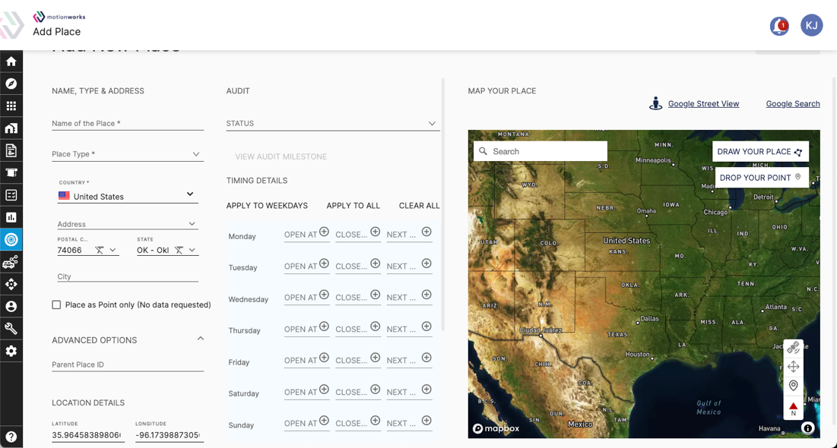Clear the State field value
This screenshot has width=837, height=448.
coord(179,250)
